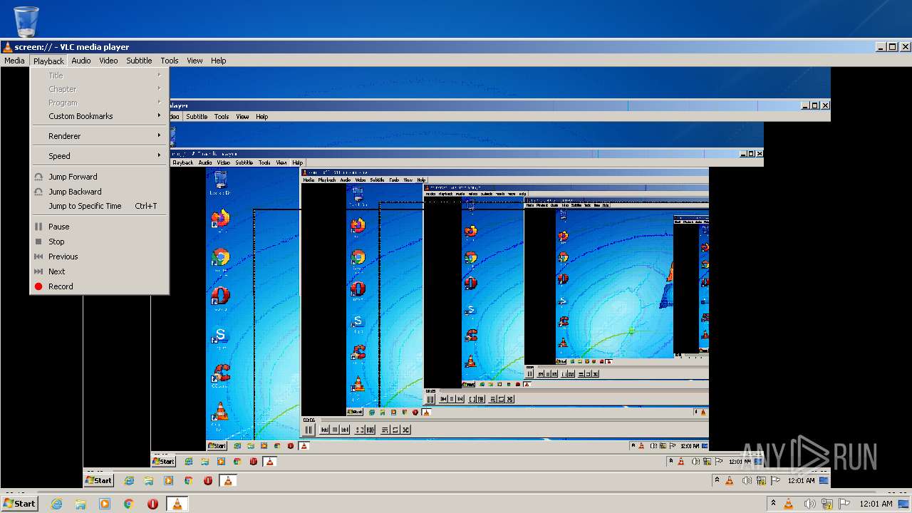
Task: Launch Opera browser from the taskbar
Action: (x=152, y=504)
